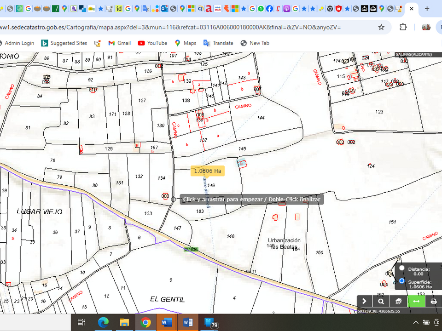
Task: Select the Superficie radio button
Action: [x=401, y=280]
